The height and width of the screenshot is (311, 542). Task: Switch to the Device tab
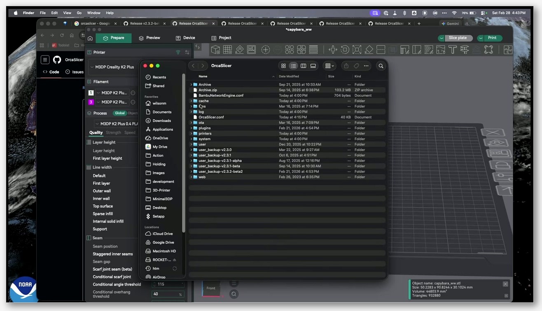pos(185,38)
